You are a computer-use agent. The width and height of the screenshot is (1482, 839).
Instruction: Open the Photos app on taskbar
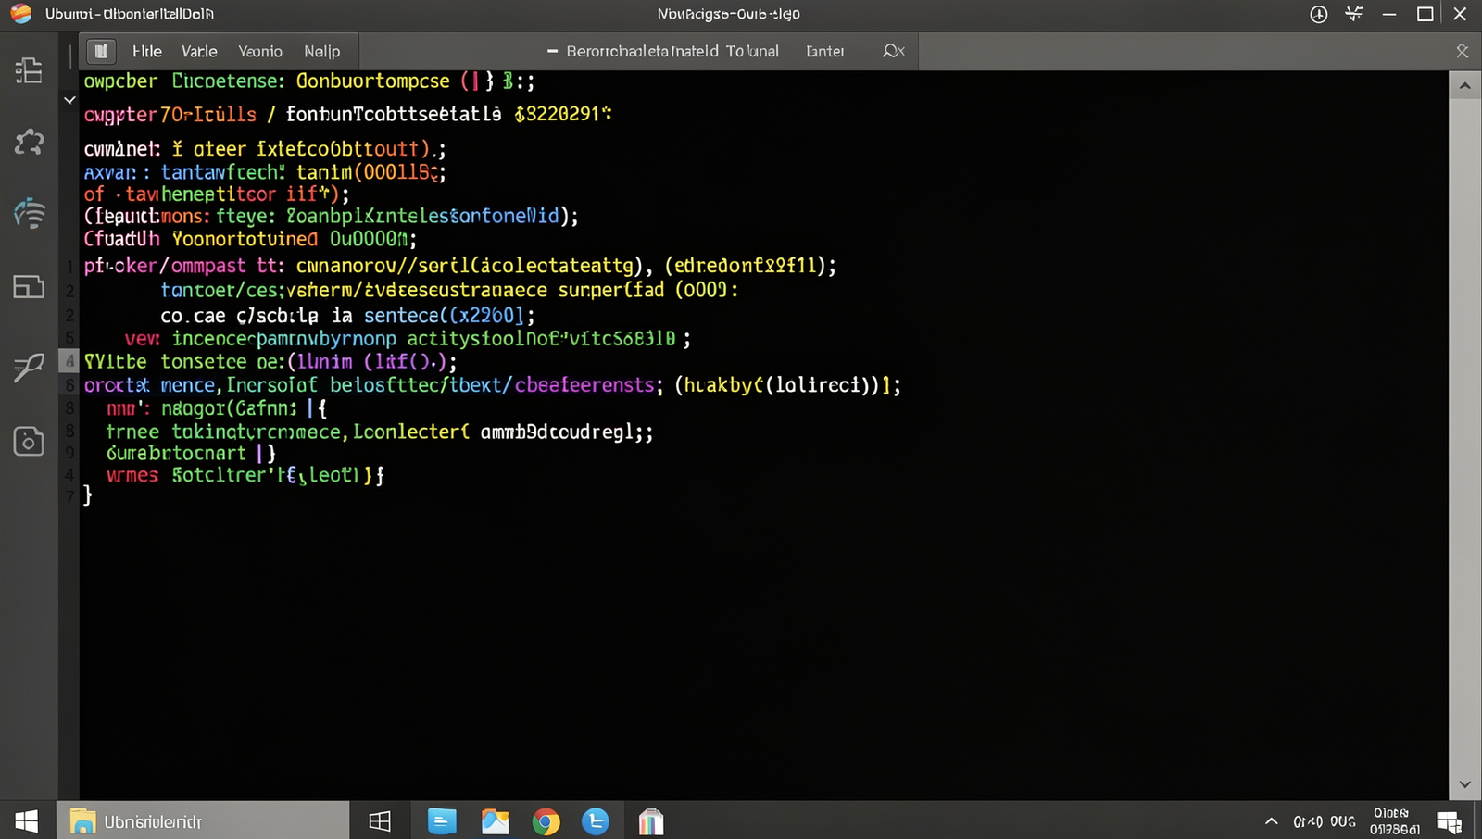point(495,821)
